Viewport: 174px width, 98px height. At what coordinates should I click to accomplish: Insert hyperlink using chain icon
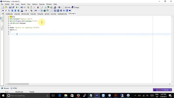[x=32, y=11]
